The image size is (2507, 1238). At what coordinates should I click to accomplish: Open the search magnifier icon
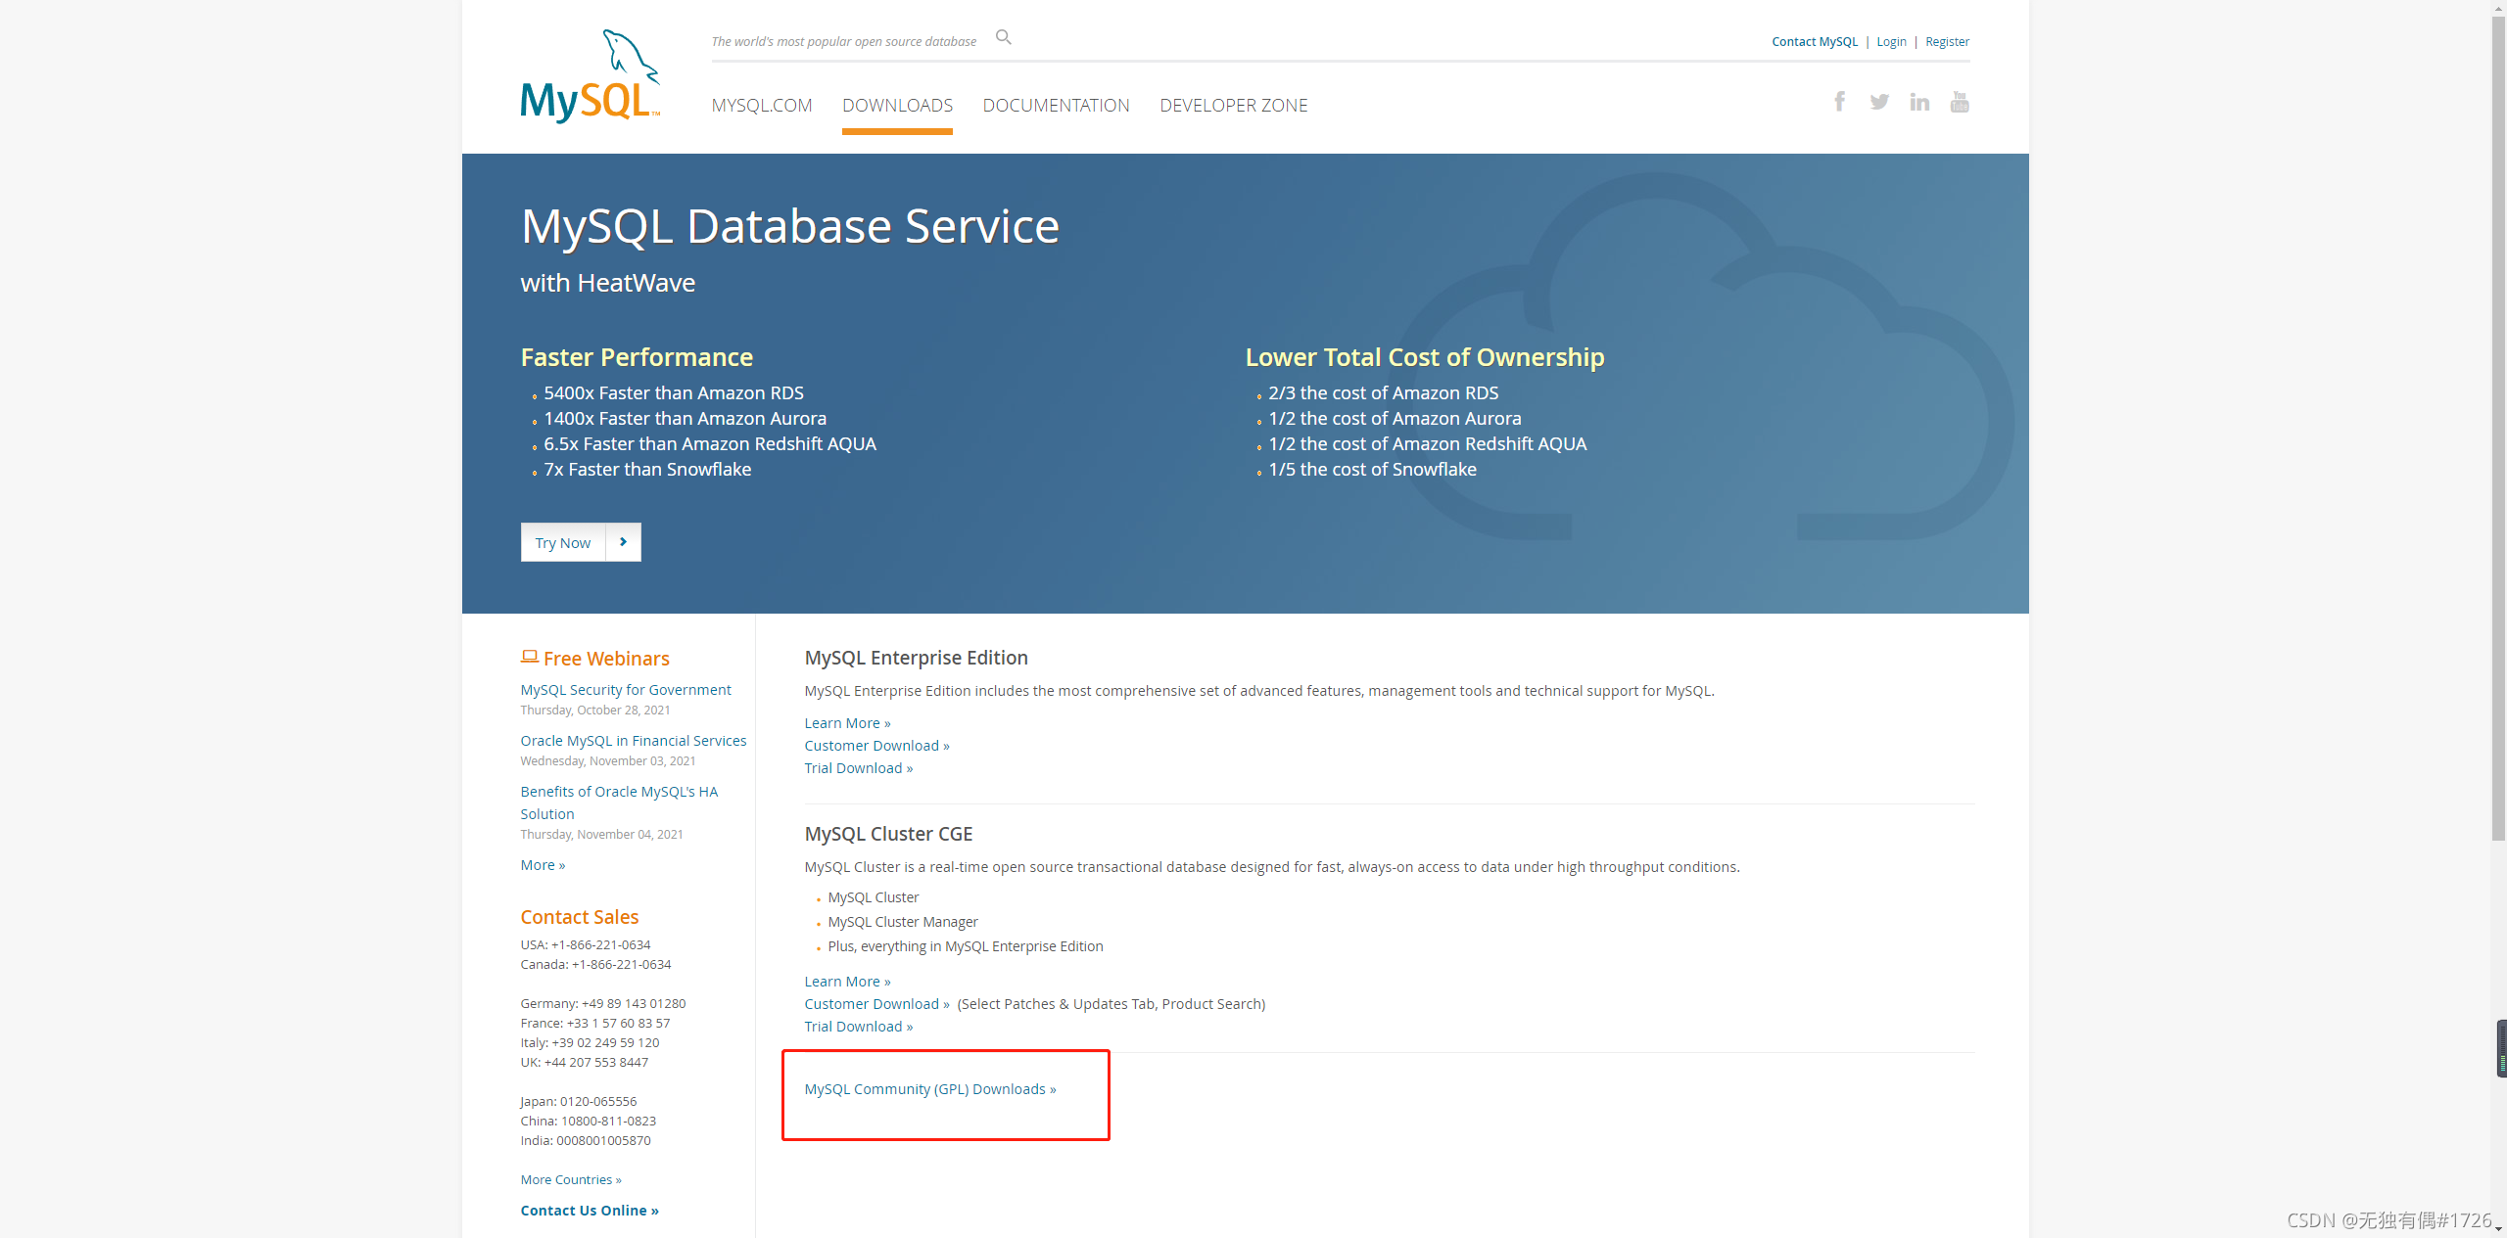1003,37
